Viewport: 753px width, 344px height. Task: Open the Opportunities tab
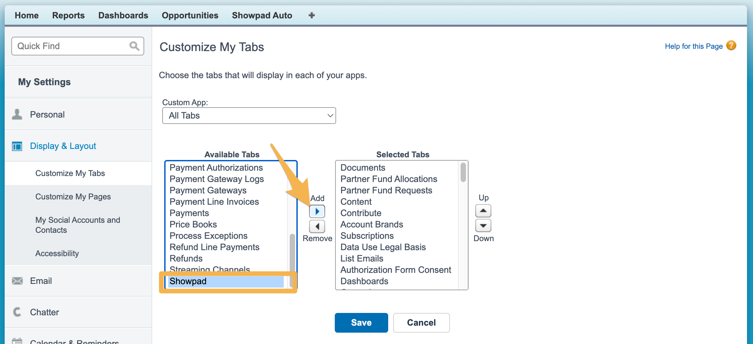pos(190,15)
